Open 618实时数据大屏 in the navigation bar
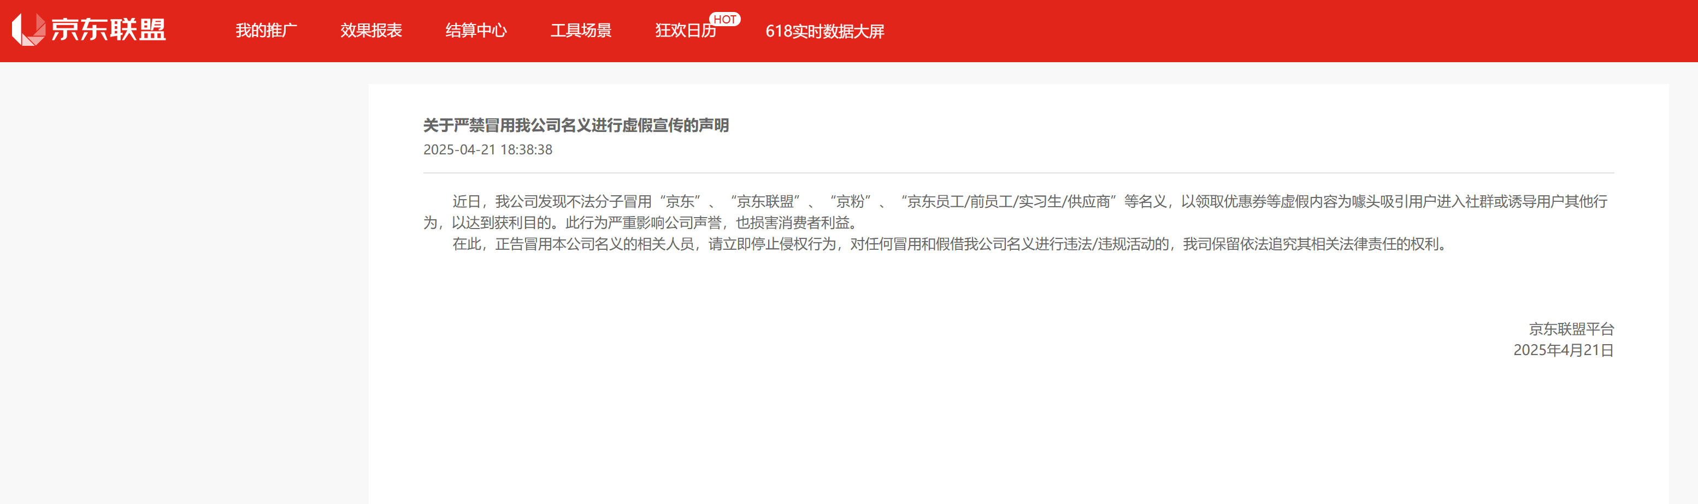The width and height of the screenshot is (1698, 504). [x=824, y=31]
